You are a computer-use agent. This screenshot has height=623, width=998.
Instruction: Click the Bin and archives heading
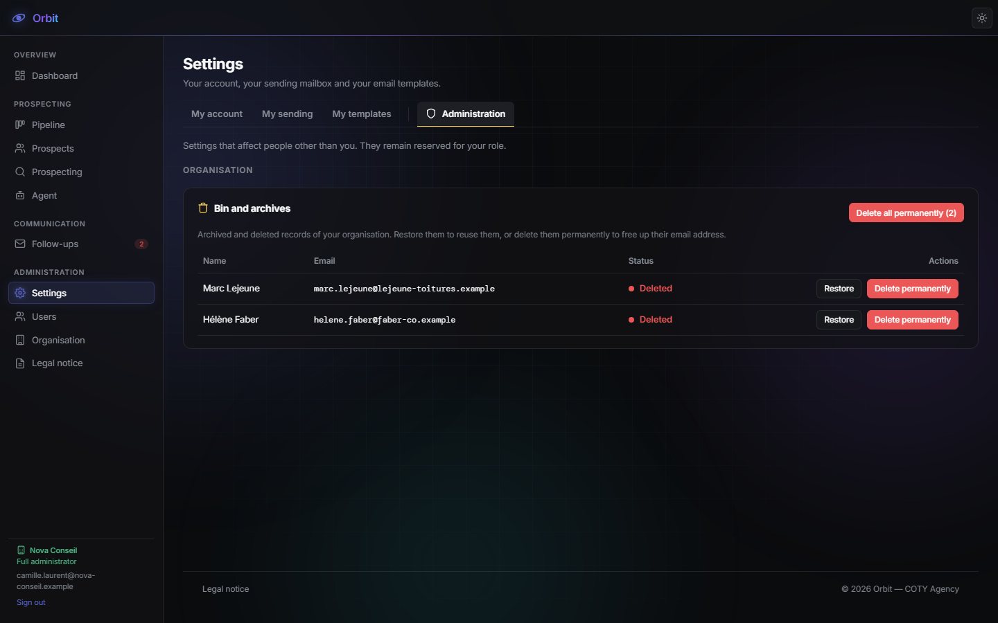coord(252,208)
